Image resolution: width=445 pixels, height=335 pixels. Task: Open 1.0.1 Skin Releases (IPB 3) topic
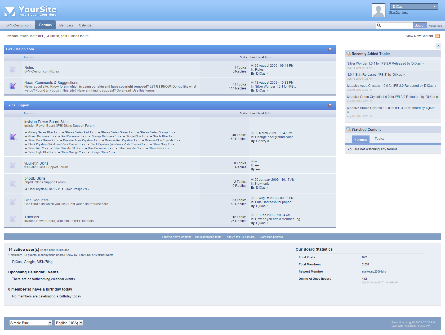coord(367,75)
